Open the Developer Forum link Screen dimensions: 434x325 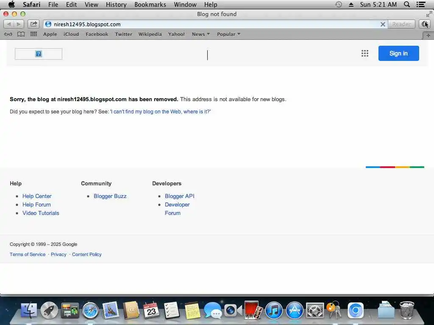[x=177, y=209]
